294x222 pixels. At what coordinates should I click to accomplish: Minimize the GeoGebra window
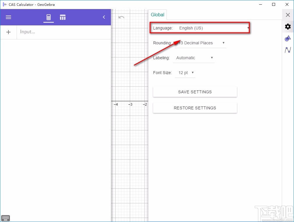(x=261, y=4)
